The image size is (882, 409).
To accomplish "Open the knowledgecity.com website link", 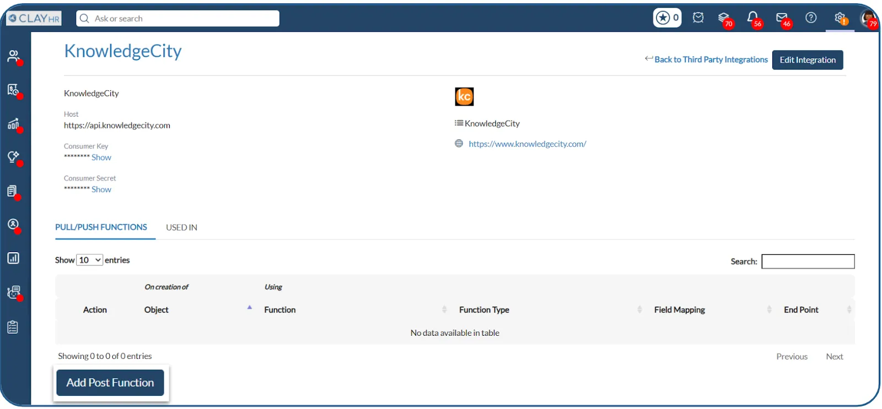I will (x=528, y=144).
